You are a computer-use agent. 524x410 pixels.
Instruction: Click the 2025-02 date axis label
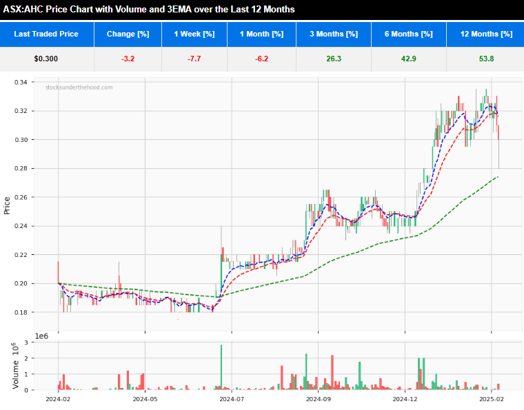click(491, 399)
